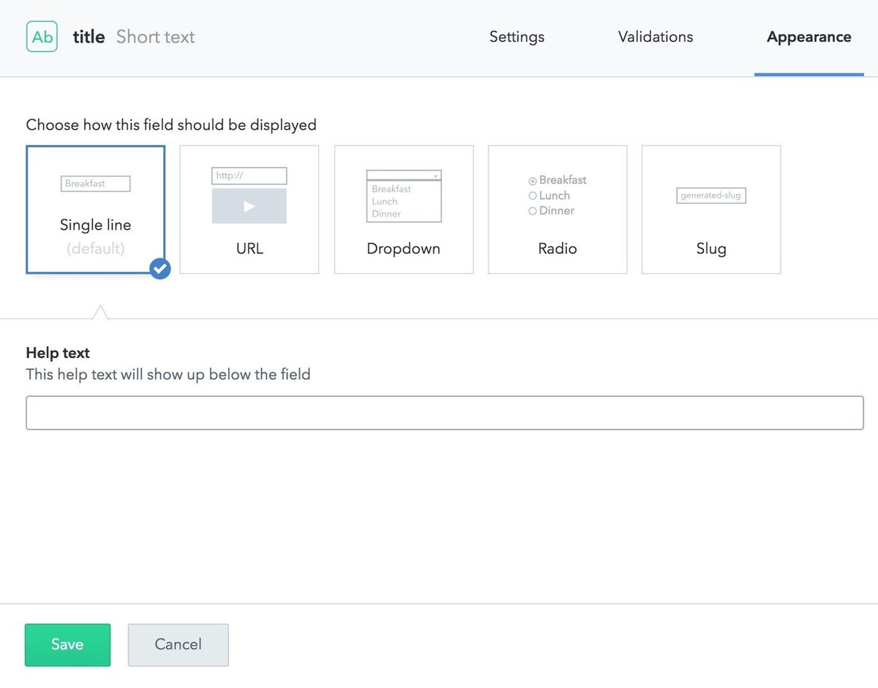
Task: Switch to the Validations tab
Action: 655,37
